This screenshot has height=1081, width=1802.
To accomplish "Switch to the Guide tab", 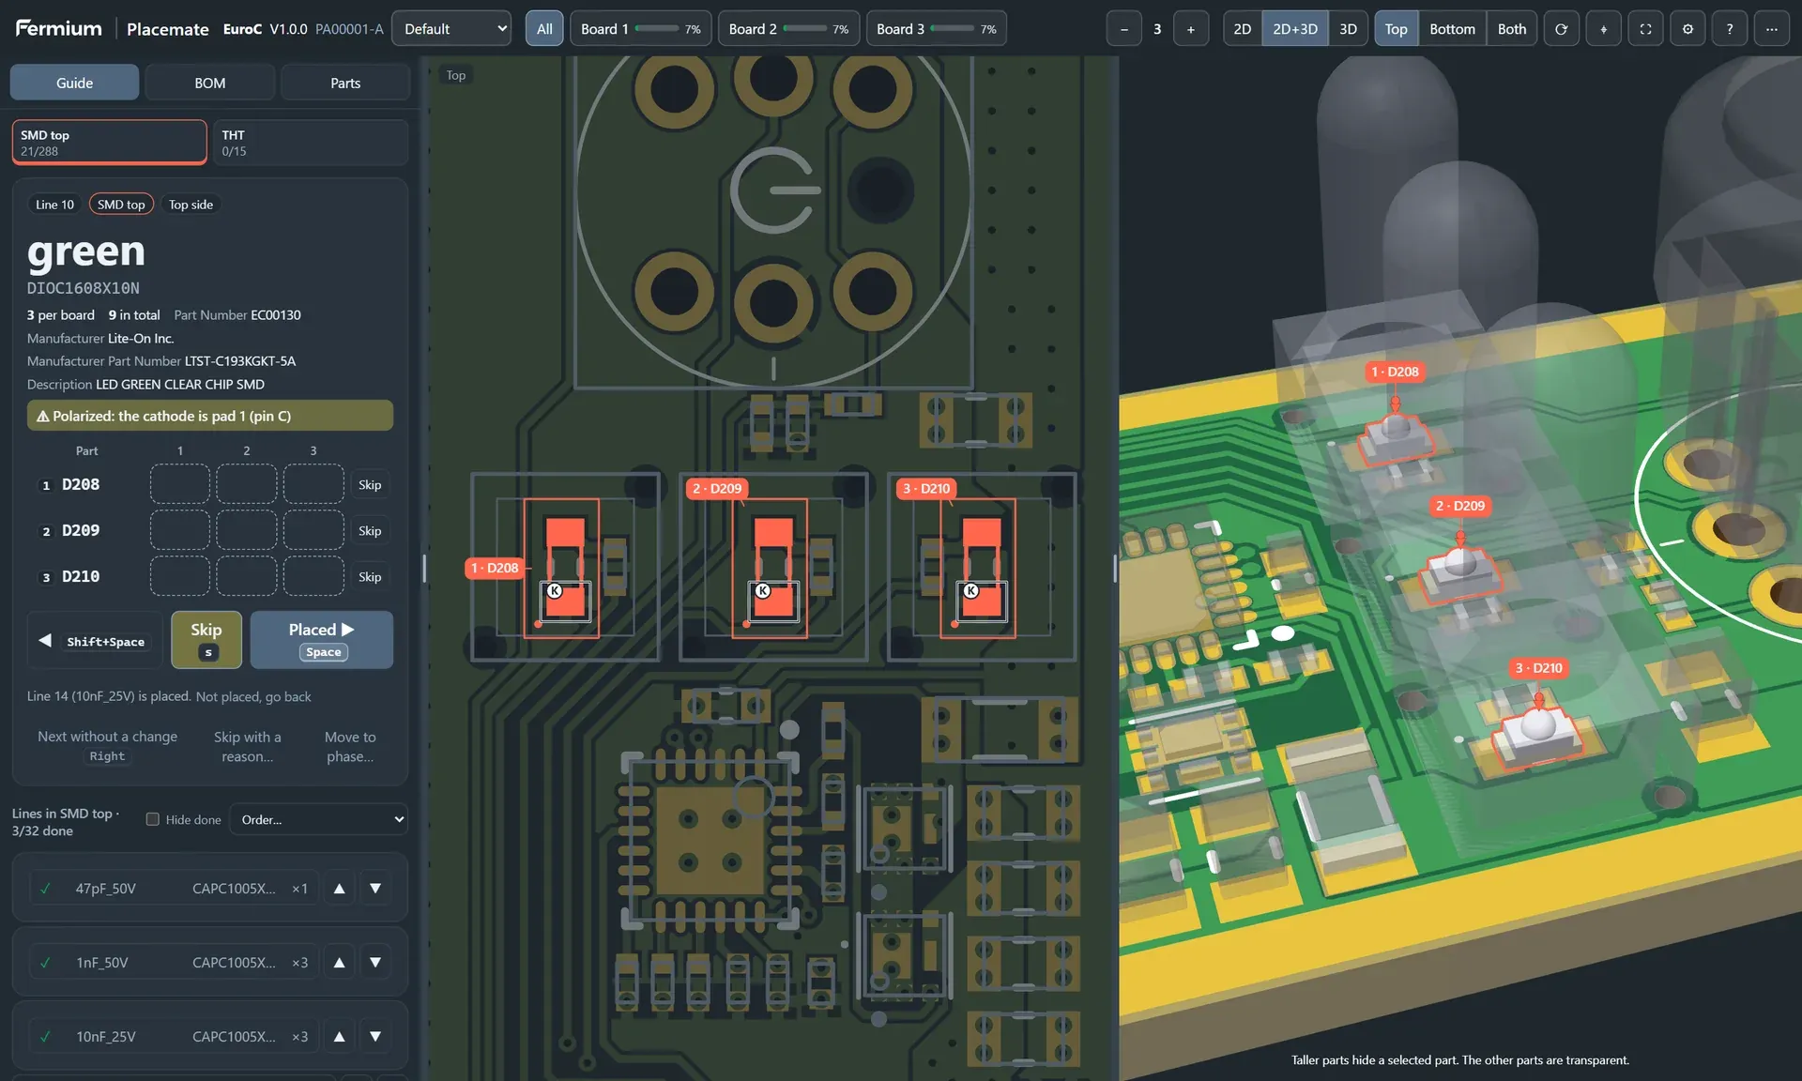I will tap(74, 83).
